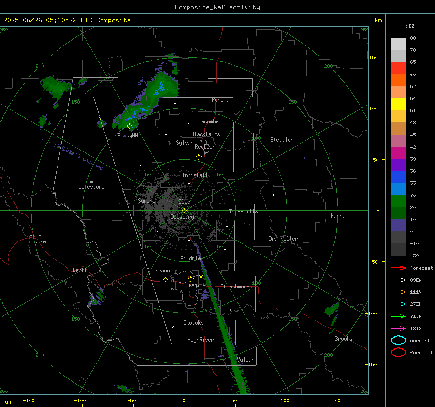Click the red forecast arrow legend icon

point(398,268)
